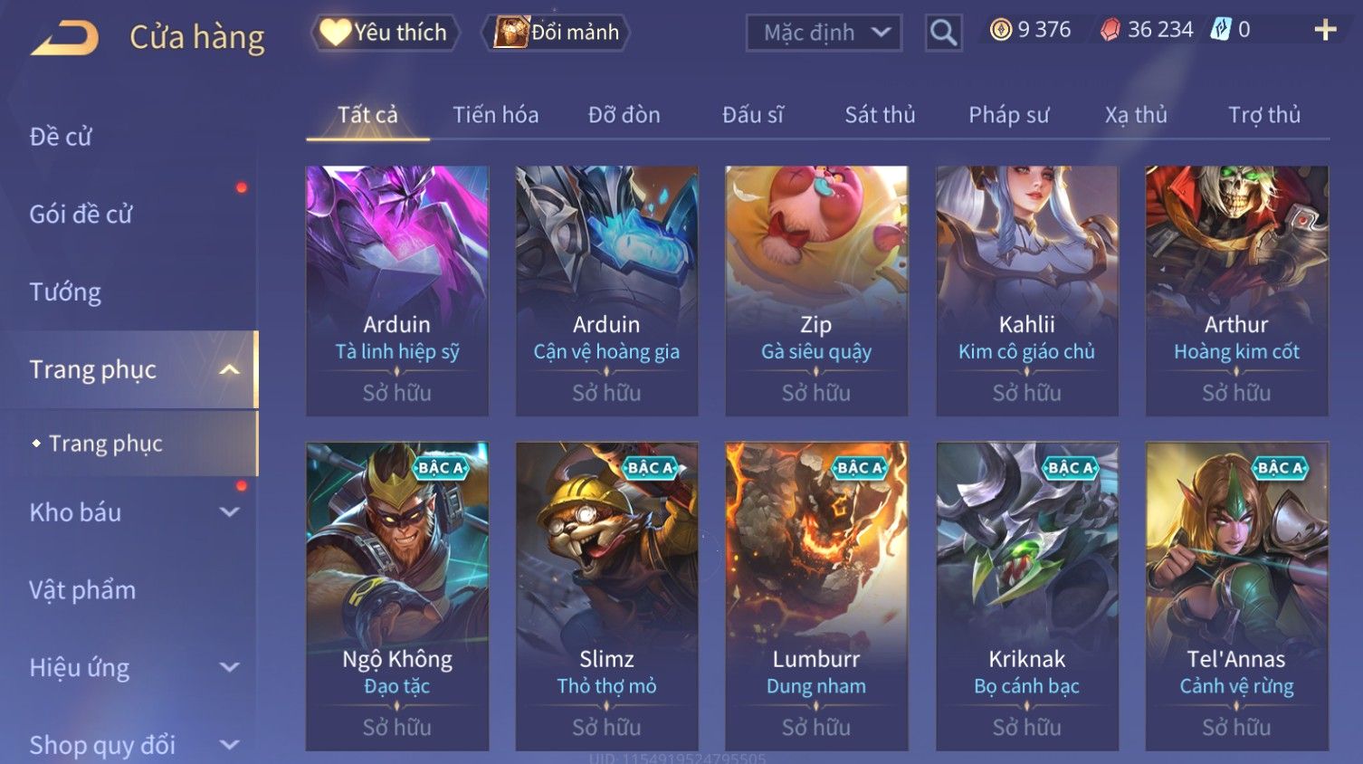Switch to the Sát thủ tab

[880, 115]
